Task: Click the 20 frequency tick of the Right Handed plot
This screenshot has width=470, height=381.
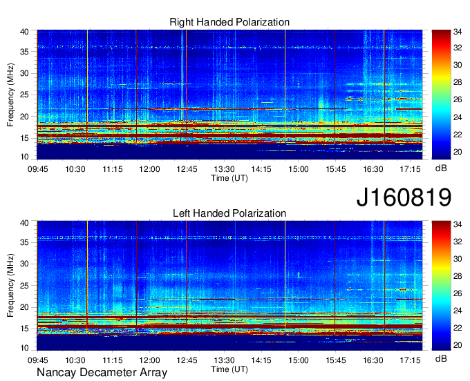Action: coord(25,117)
